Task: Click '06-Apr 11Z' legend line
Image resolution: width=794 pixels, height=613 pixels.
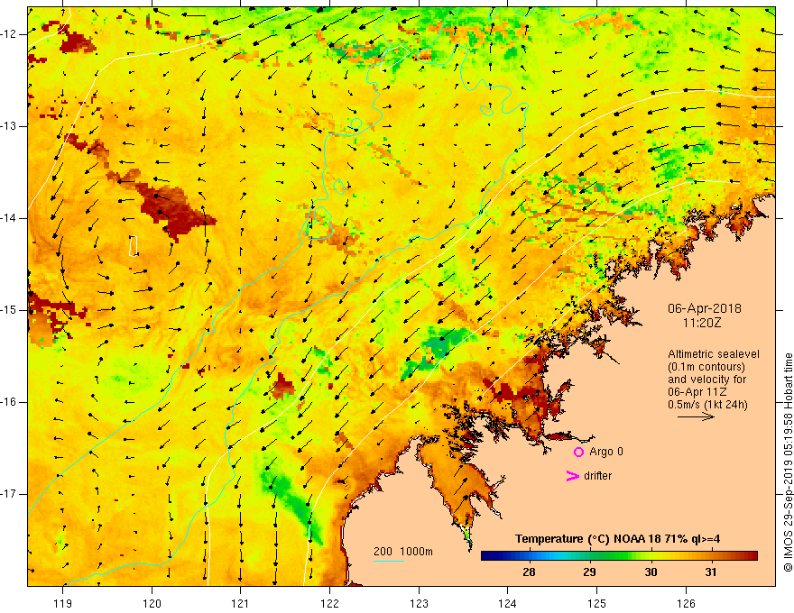Action: point(697,392)
